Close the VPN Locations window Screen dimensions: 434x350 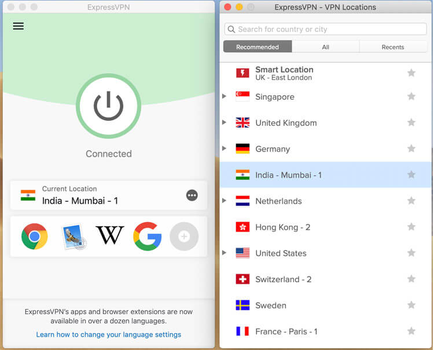(x=227, y=7)
